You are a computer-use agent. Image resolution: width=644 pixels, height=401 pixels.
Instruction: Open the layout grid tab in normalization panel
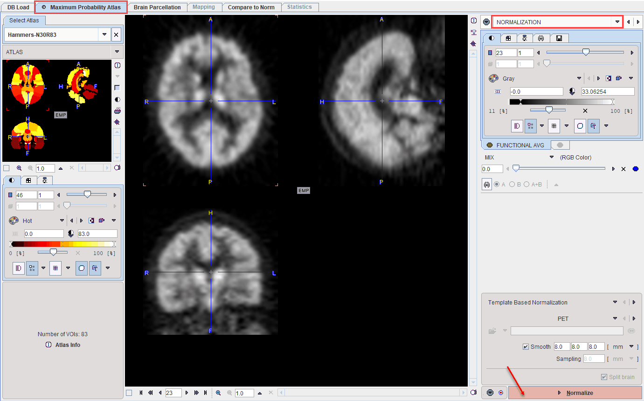(508, 38)
